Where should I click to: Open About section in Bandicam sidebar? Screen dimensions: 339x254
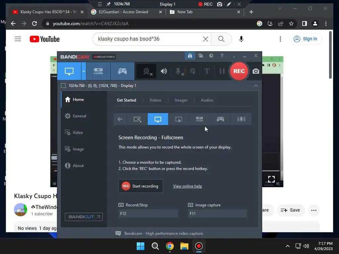[x=84, y=166]
